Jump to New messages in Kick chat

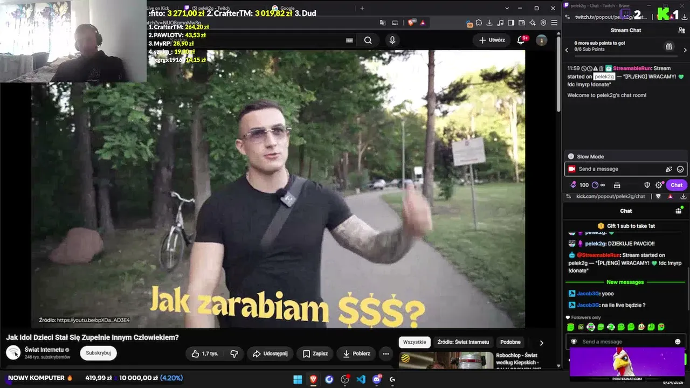click(x=625, y=282)
